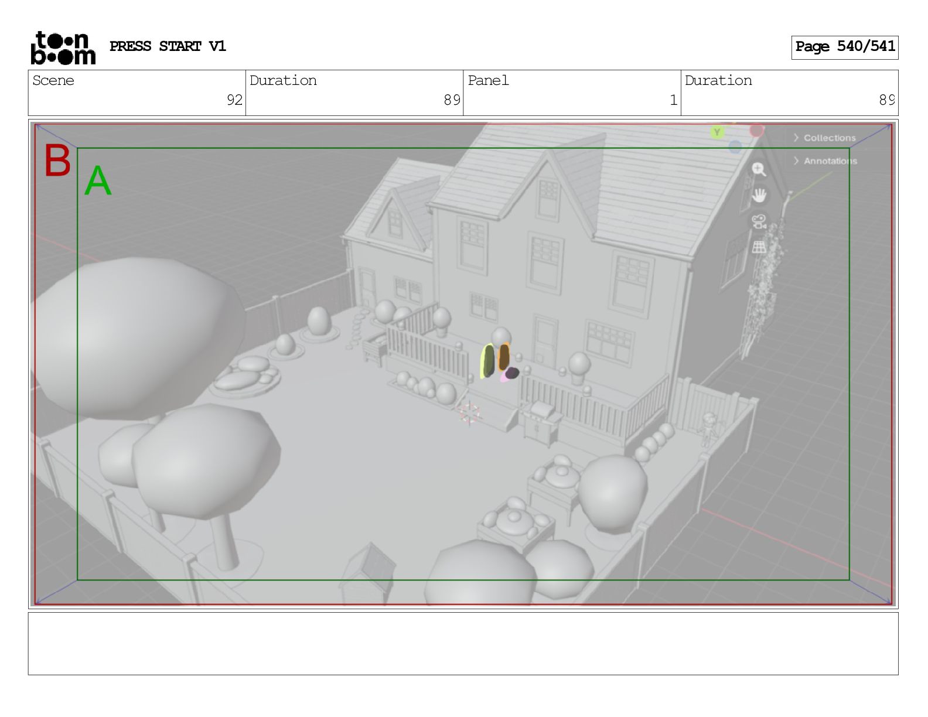Select the Scene 92 cell
This screenshot has width=928, height=717.
click(x=137, y=93)
